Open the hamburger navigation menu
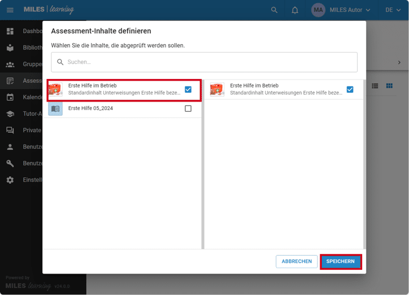Viewport: 409px width, 295px height. [x=10, y=10]
